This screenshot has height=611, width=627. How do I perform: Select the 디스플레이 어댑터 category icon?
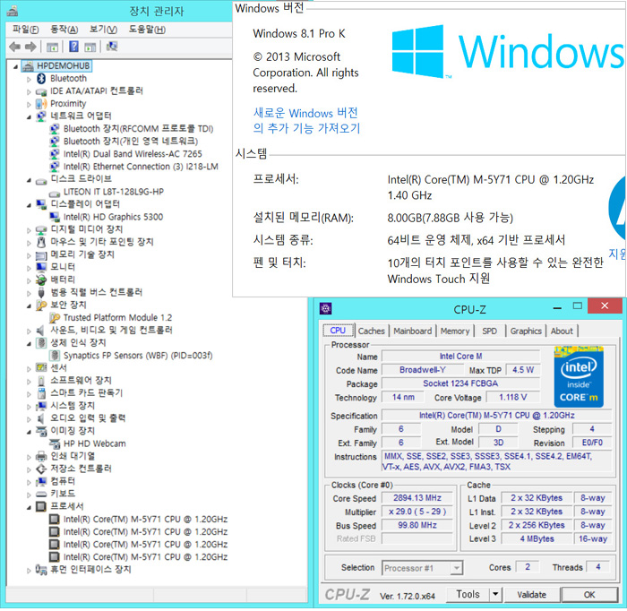coord(41,204)
